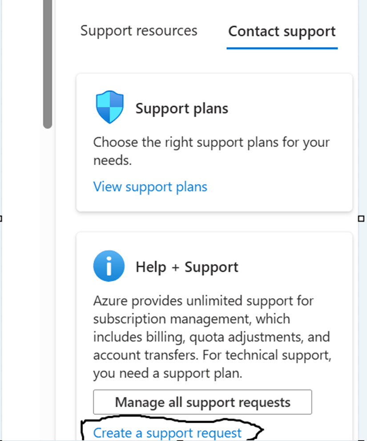Click the word "needs." in Support plans card
The height and width of the screenshot is (441, 367).
click(113, 161)
